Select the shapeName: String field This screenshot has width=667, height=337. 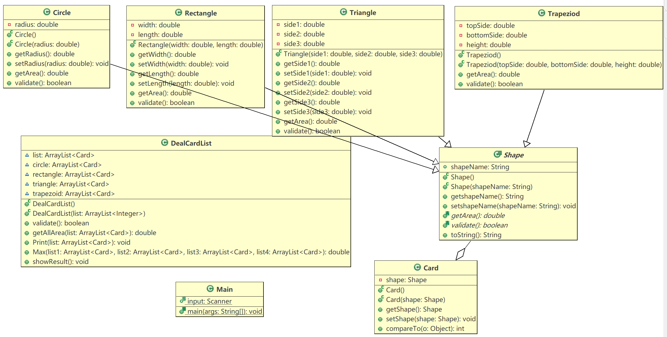pos(480,167)
